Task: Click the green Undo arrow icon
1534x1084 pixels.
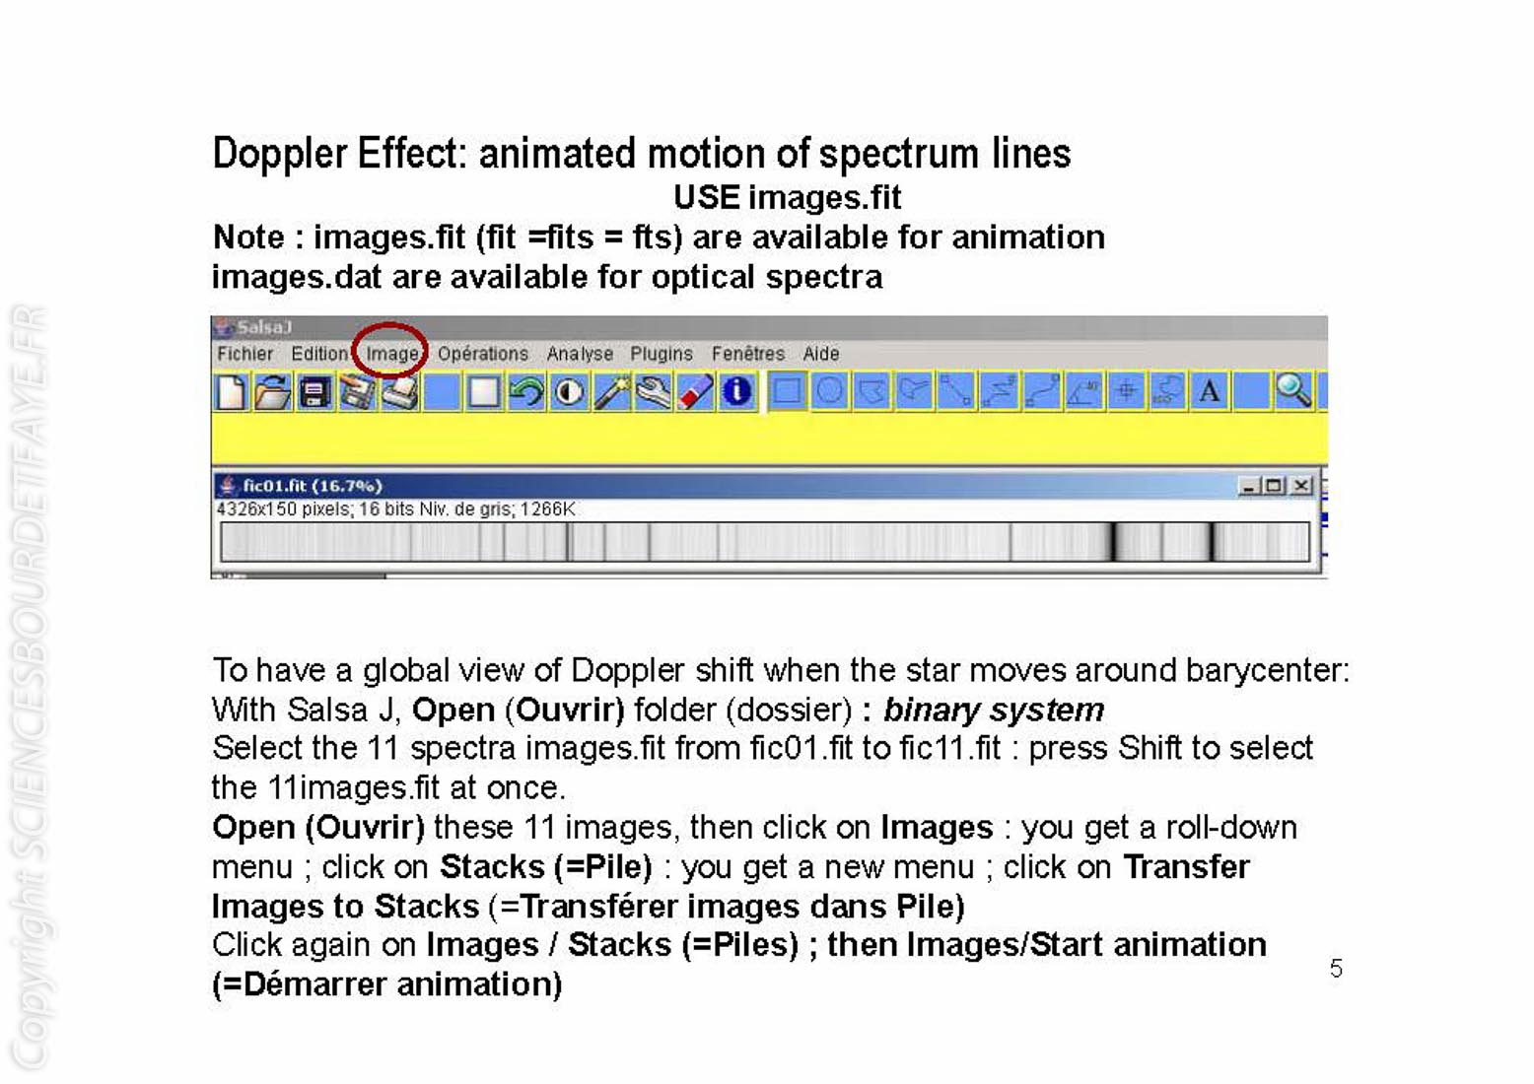Action: point(526,392)
